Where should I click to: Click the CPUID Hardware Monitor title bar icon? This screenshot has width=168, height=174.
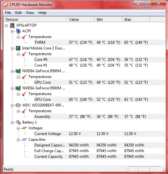pyautogui.click(x=5, y=5)
